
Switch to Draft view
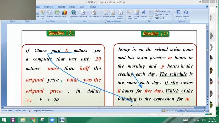(x=176, y=111)
